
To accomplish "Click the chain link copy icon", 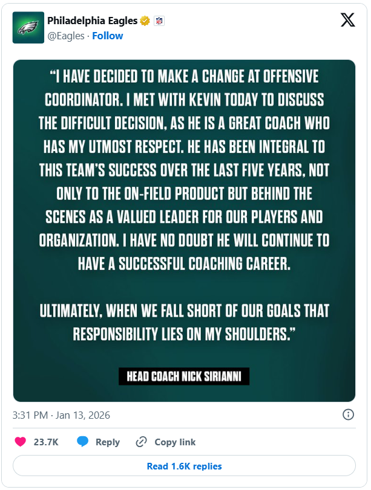I will (142, 442).
